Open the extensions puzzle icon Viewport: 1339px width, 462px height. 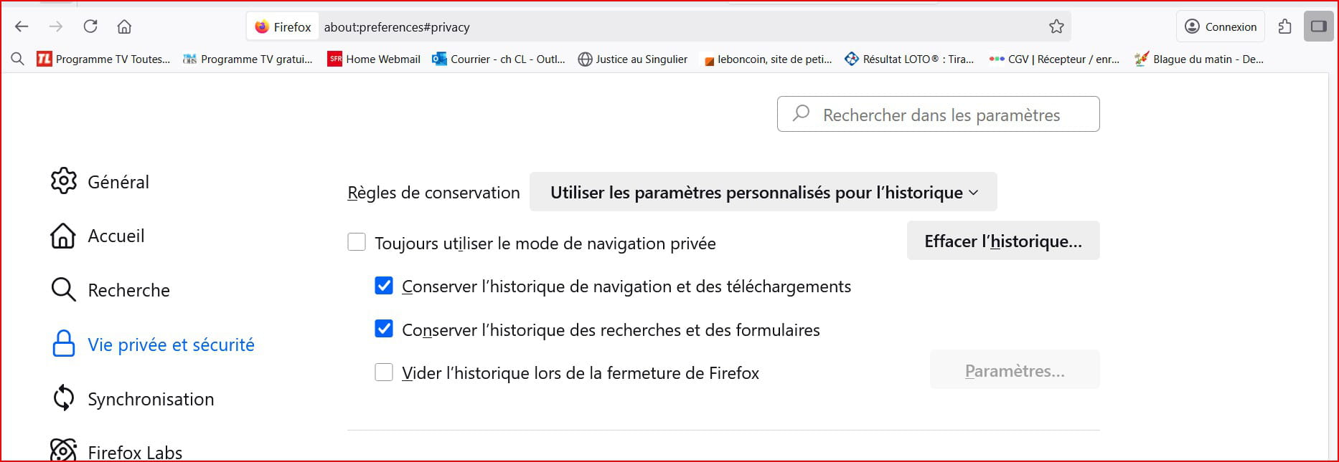point(1284,27)
